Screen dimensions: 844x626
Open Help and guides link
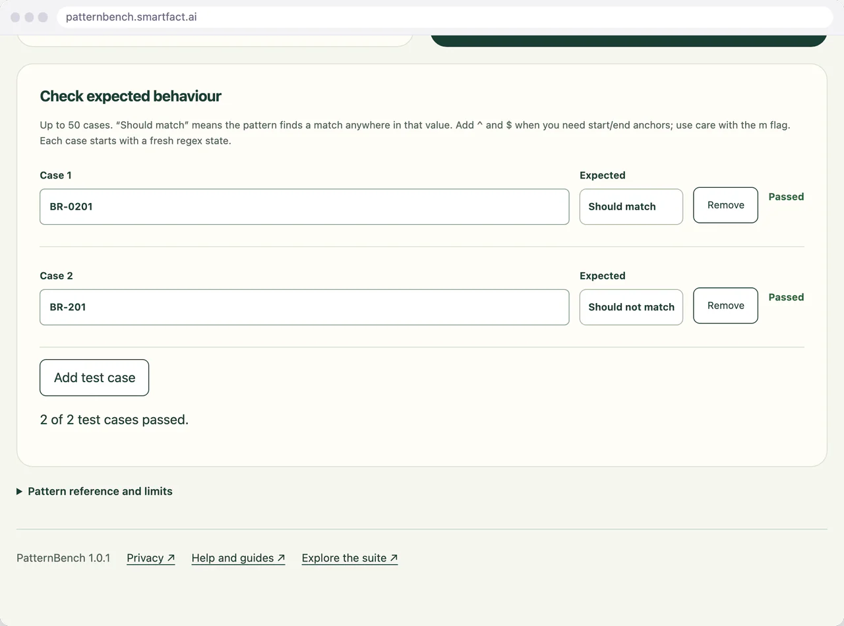(x=238, y=558)
